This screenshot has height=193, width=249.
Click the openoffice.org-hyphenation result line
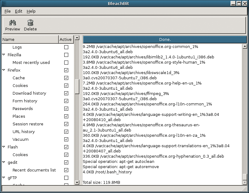(x=153, y=156)
